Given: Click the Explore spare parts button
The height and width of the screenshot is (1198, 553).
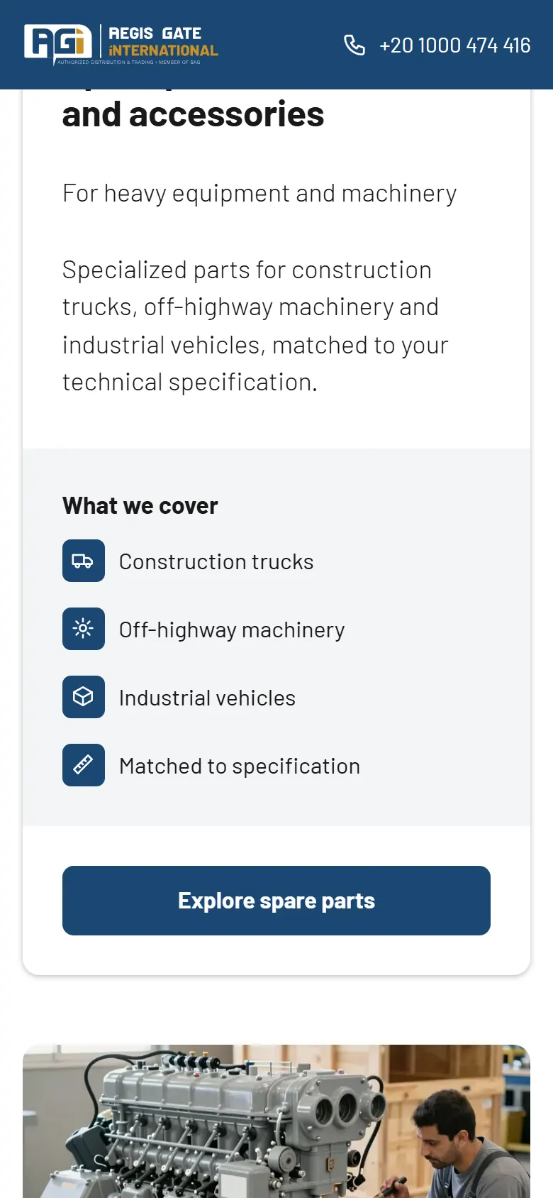Looking at the screenshot, I should coord(276,901).
